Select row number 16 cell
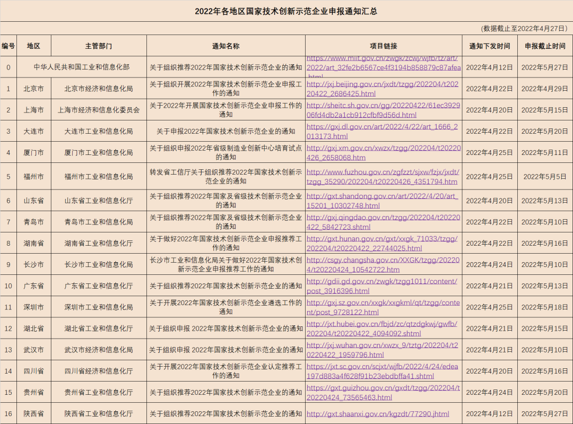This screenshot has height=424, width=573. [8, 413]
